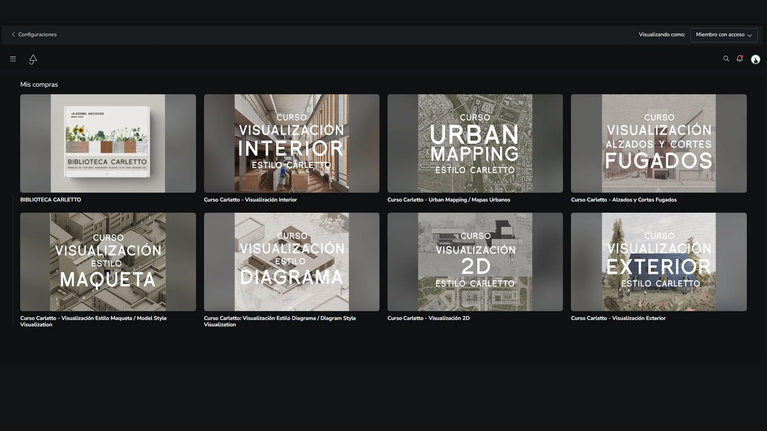This screenshot has height=431, width=767.
Task: Open the hamburger menu icon
Action: [13, 59]
